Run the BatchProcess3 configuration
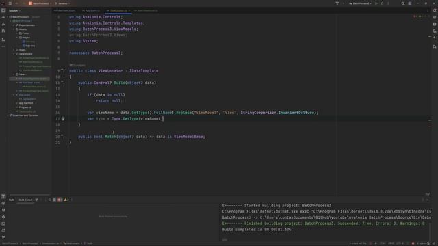This screenshot has width=438, height=246. (376, 3)
